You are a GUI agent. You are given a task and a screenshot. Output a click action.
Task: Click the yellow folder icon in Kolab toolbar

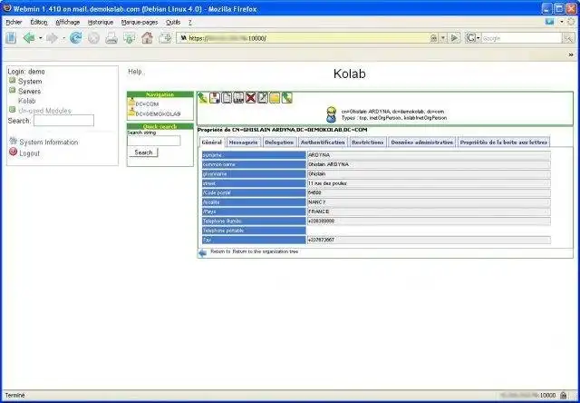(x=275, y=98)
